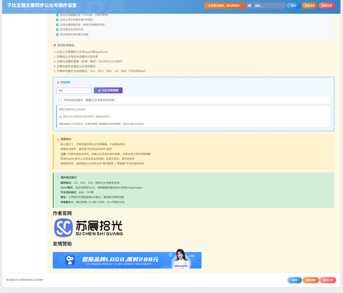Click the 苏晨拾光 SC logo

64,229
